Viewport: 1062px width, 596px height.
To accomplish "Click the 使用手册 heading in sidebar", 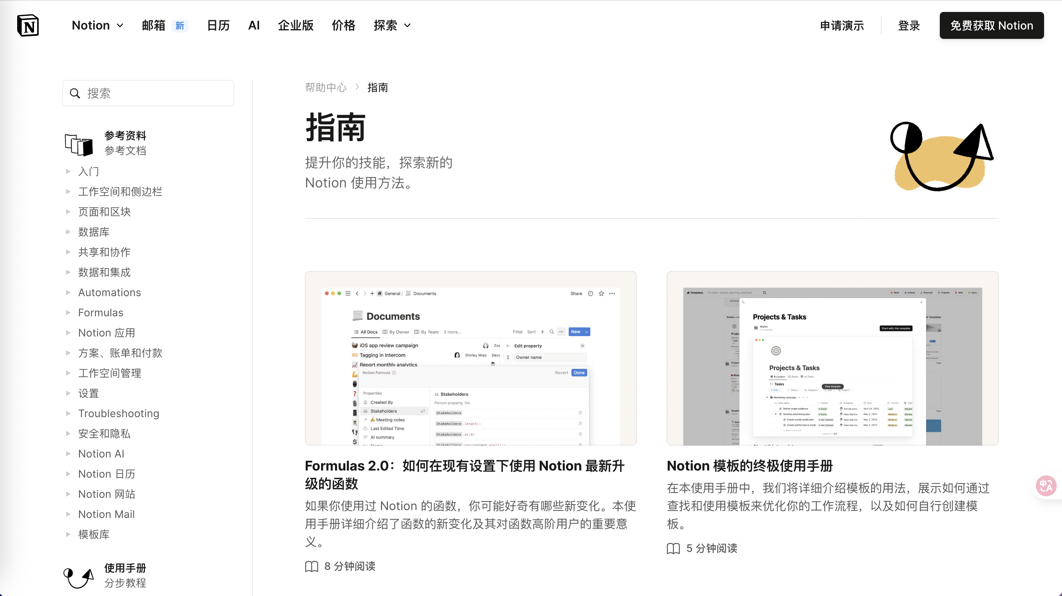I will tap(125, 568).
